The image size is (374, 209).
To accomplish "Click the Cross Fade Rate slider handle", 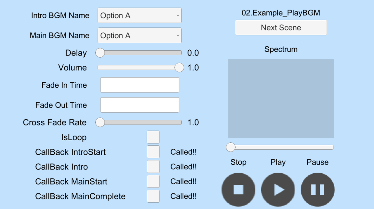I will (x=100, y=122).
